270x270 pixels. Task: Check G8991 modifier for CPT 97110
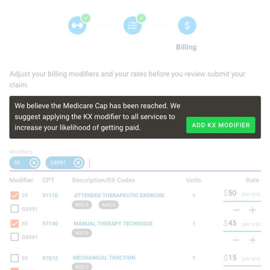(x=15, y=209)
